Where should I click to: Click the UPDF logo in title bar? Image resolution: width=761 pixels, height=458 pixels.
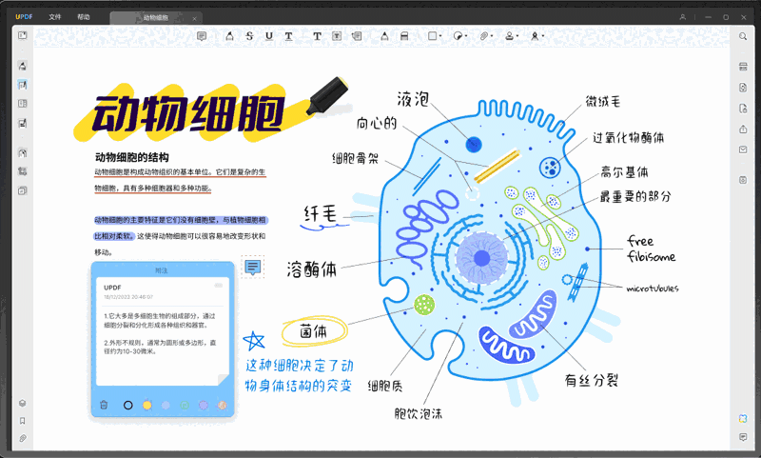(x=24, y=16)
